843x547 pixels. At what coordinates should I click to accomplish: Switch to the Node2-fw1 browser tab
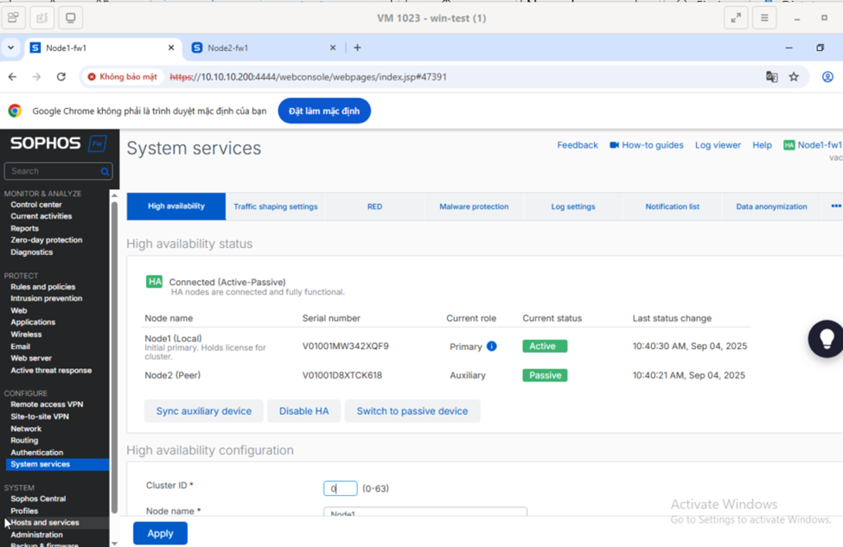[x=259, y=48]
